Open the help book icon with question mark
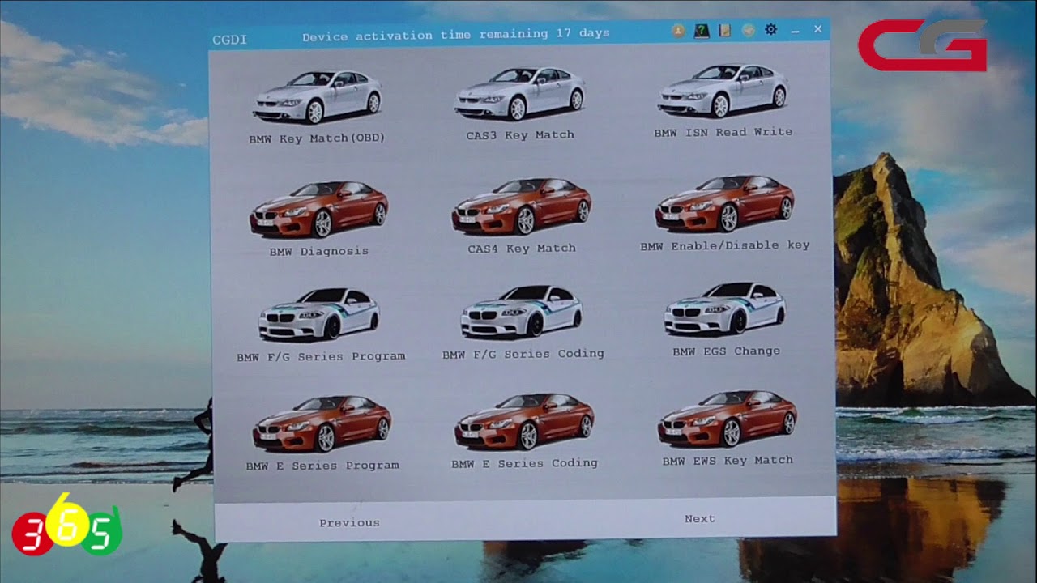The width and height of the screenshot is (1037, 583). (x=702, y=31)
